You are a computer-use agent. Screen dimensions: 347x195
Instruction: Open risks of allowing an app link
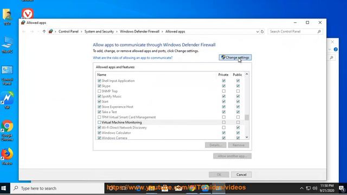pyautogui.click(x=132, y=58)
